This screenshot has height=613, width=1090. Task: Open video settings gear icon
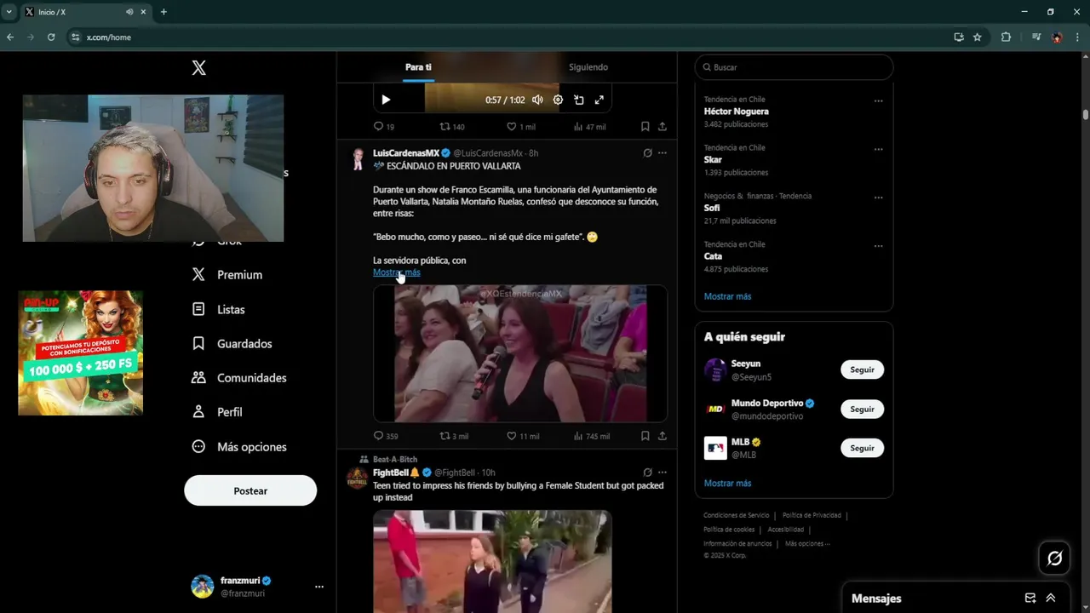tap(558, 100)
